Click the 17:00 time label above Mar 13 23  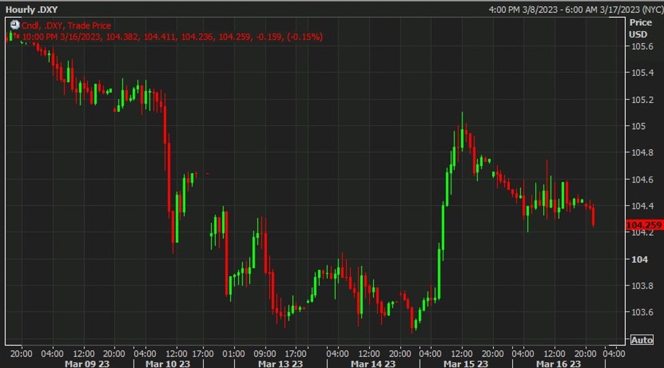pos(295,353)
